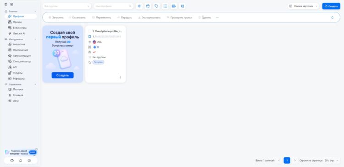
Task: Click the list lines icon in toolbar
Action: pyautogui.click(x=165, y=6)
